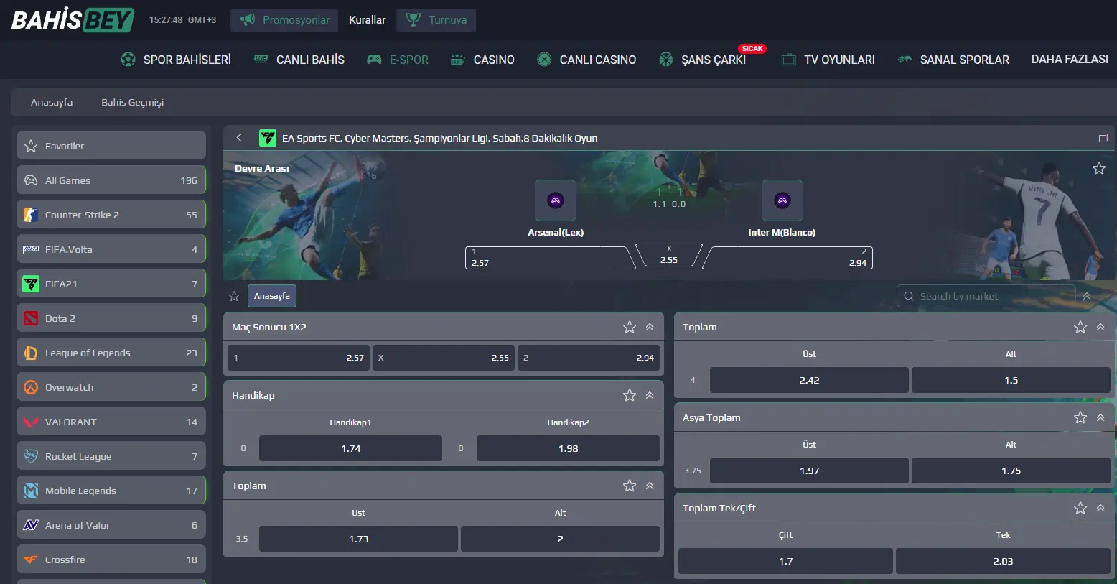Open Favoriler in the sidebar
The width and height of the screenshot is (1117, 584).
tap(111, 145)
